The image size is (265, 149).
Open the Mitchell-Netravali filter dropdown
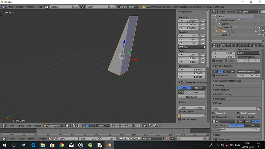[248, 72]
